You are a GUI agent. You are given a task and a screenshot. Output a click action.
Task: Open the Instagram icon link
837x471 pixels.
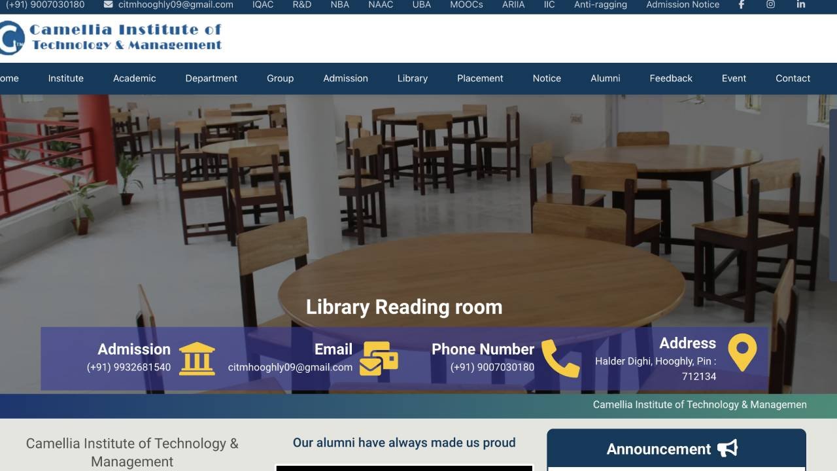coord(771,5)
